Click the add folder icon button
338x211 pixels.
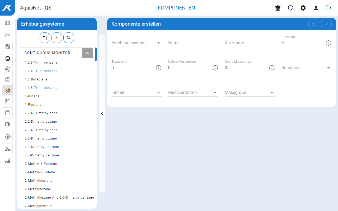(45, 38)
